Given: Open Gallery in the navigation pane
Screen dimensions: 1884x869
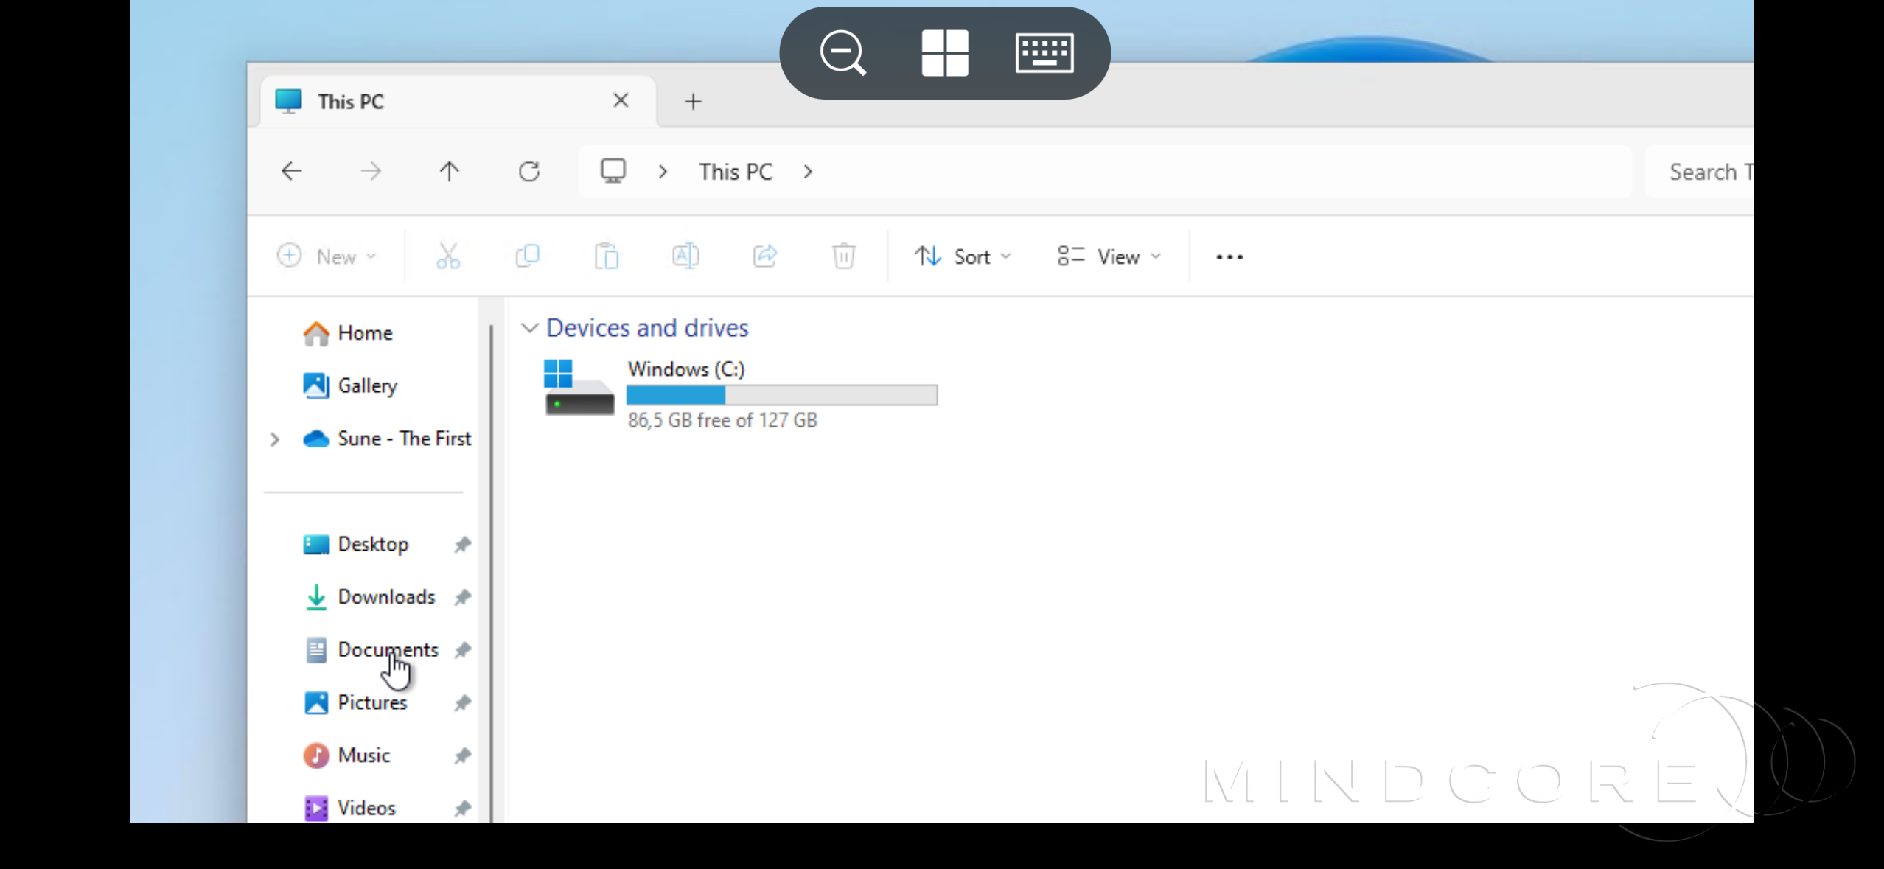Looking at the screenshot, I should click(350, 385).
